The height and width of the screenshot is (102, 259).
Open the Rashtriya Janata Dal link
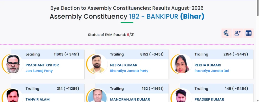point(212,71)
